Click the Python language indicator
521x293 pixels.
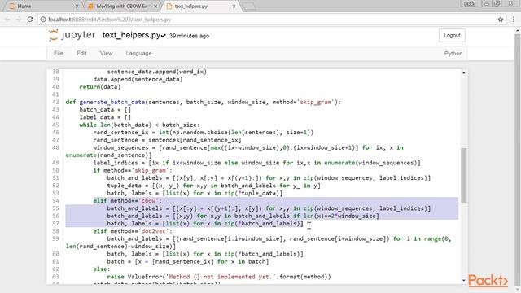click(x=453, y=53)
